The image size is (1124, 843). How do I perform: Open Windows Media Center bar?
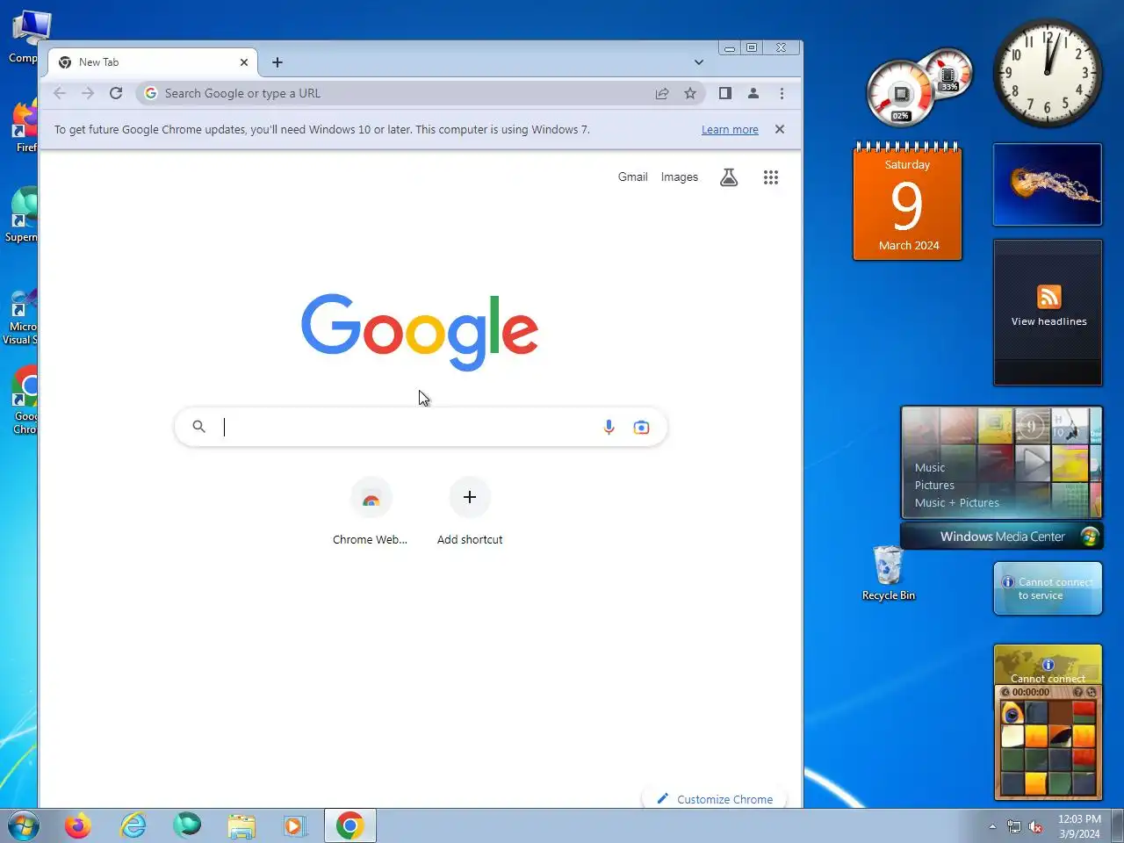1002,537
